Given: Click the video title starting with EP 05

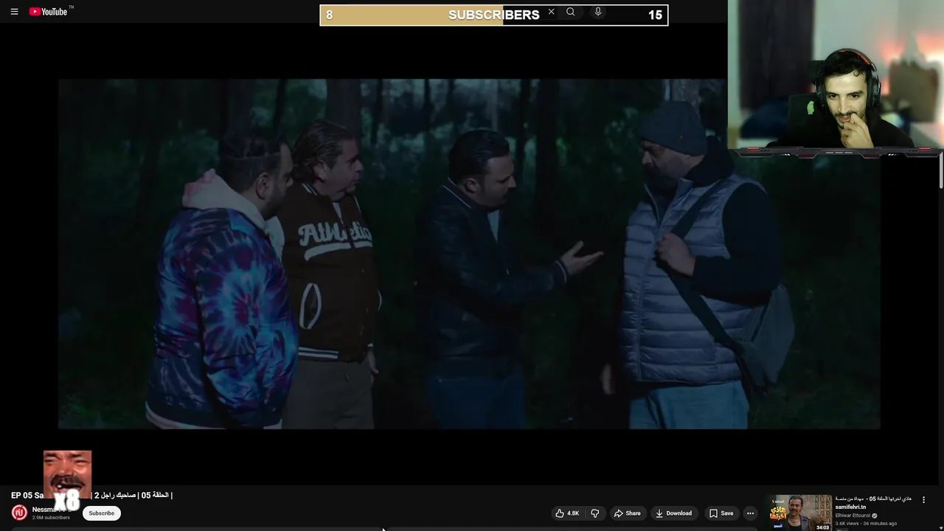Looking at the screenshot, I should tap(91, 496).
